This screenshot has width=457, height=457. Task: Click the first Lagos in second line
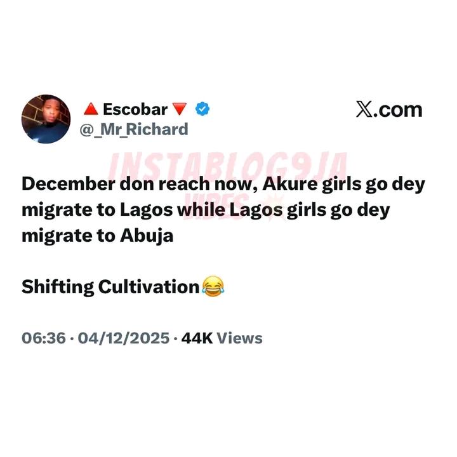[147, 210]
